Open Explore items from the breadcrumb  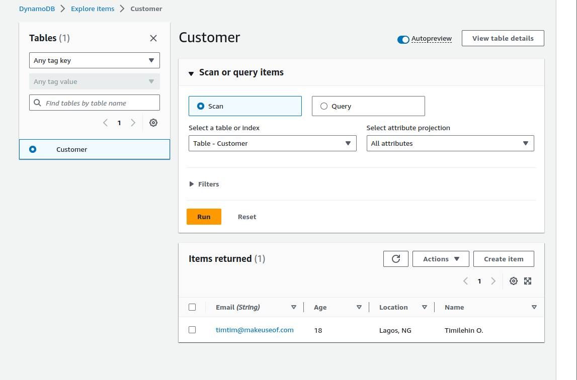click(92, 9)
